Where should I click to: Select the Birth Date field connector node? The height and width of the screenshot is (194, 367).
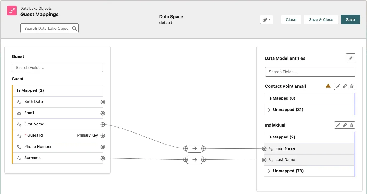(103, 102)
